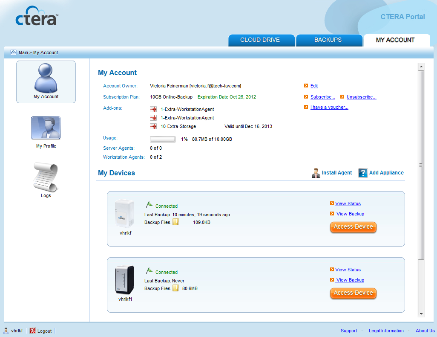The width and height of the screenshot is (437, 337).
Task: Click the 109.0KB backup size text
Action: click(202, 223)
